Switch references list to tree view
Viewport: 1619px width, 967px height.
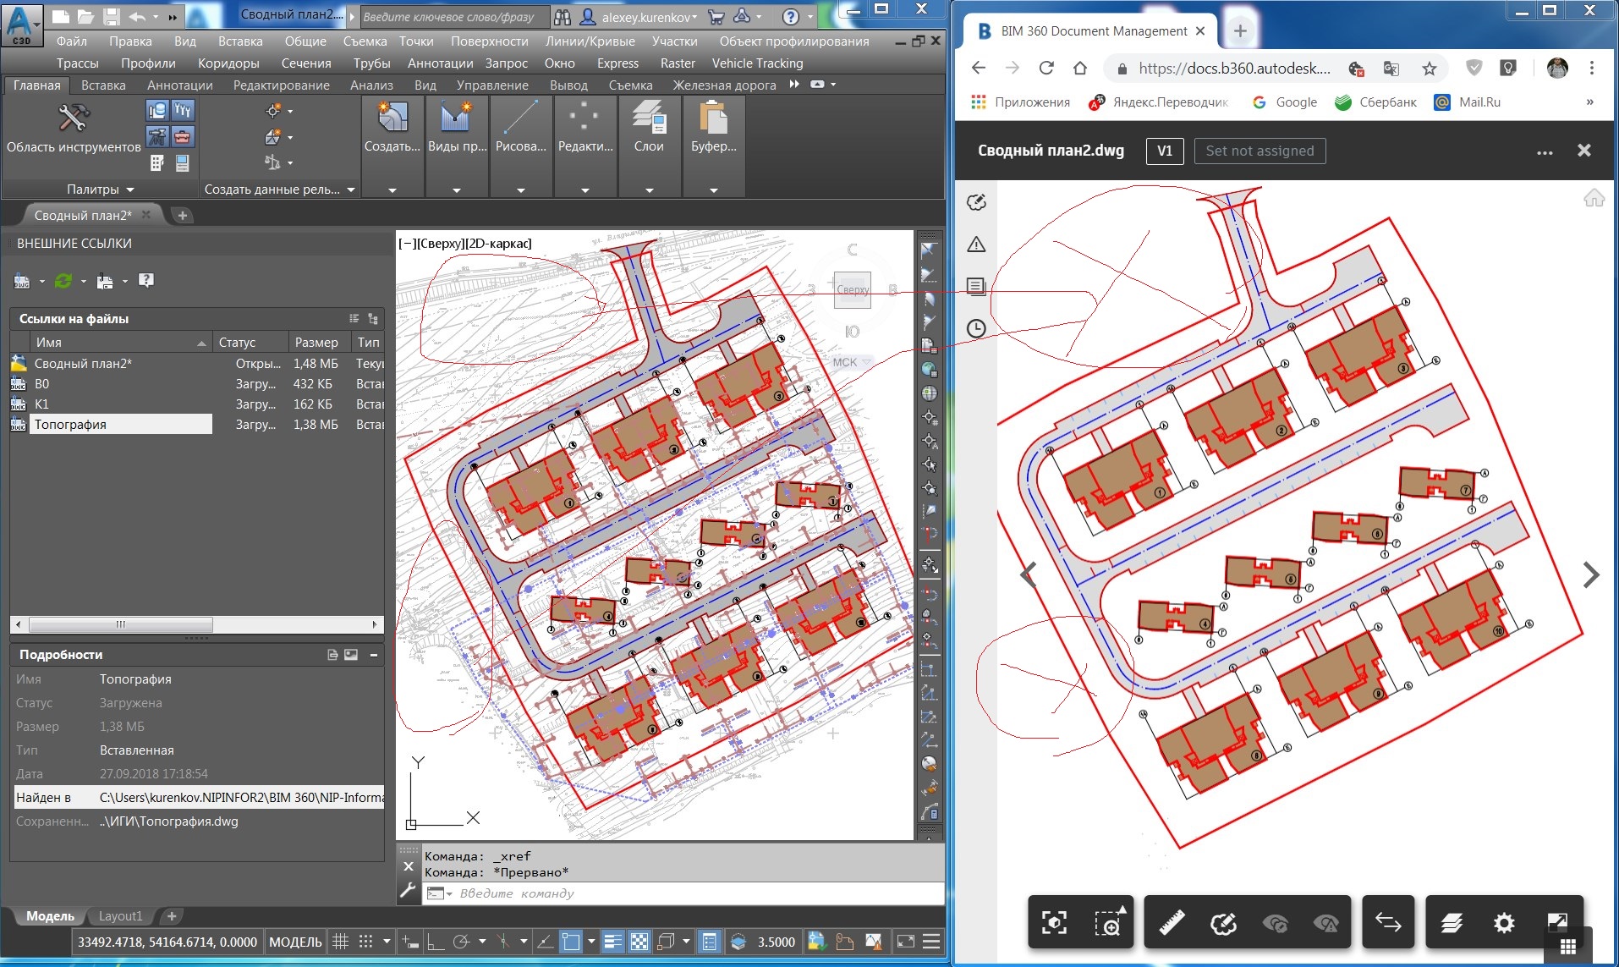pos(373,319)
